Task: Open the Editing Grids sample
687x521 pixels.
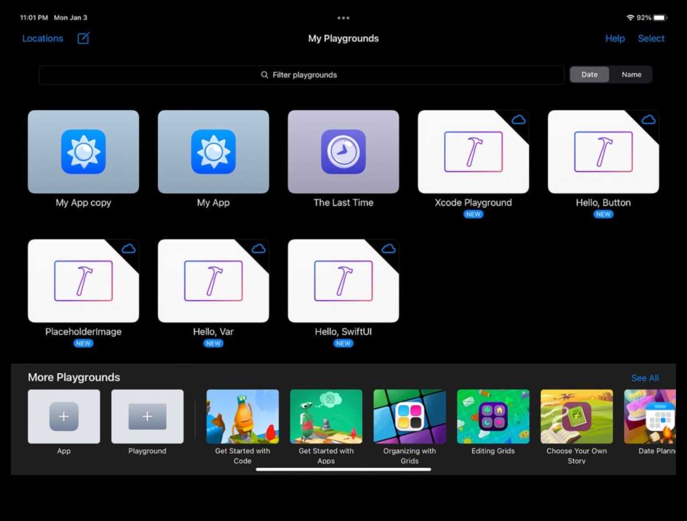Action: (493, 416)
